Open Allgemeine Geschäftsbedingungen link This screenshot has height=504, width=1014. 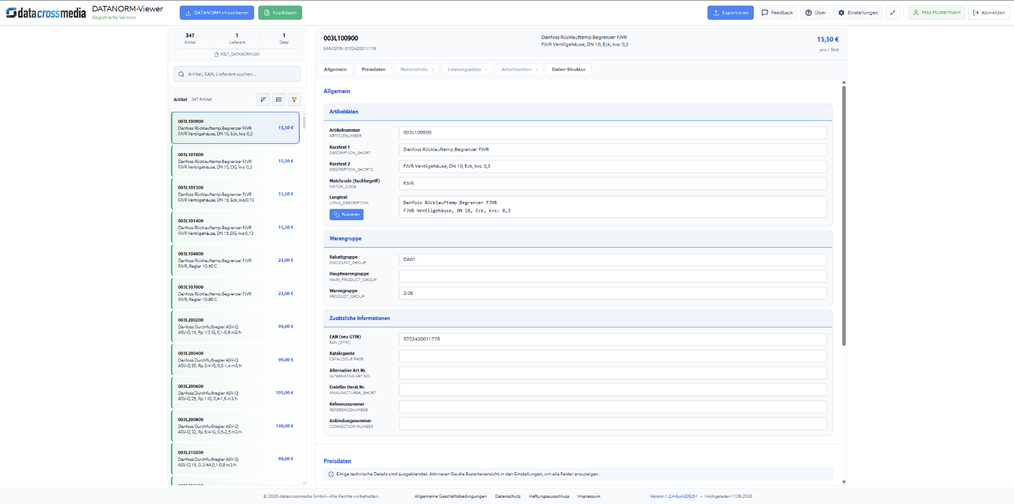pos(450,496)
